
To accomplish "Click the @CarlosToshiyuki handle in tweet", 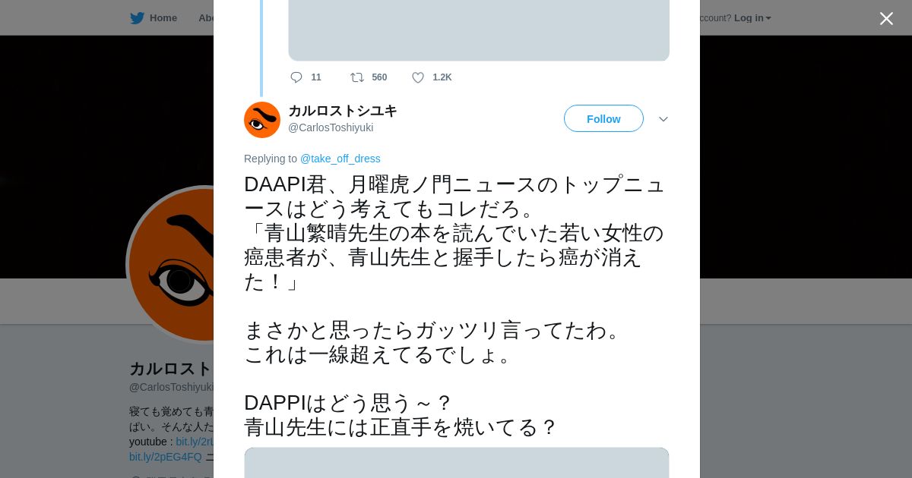I will point(331,127).
